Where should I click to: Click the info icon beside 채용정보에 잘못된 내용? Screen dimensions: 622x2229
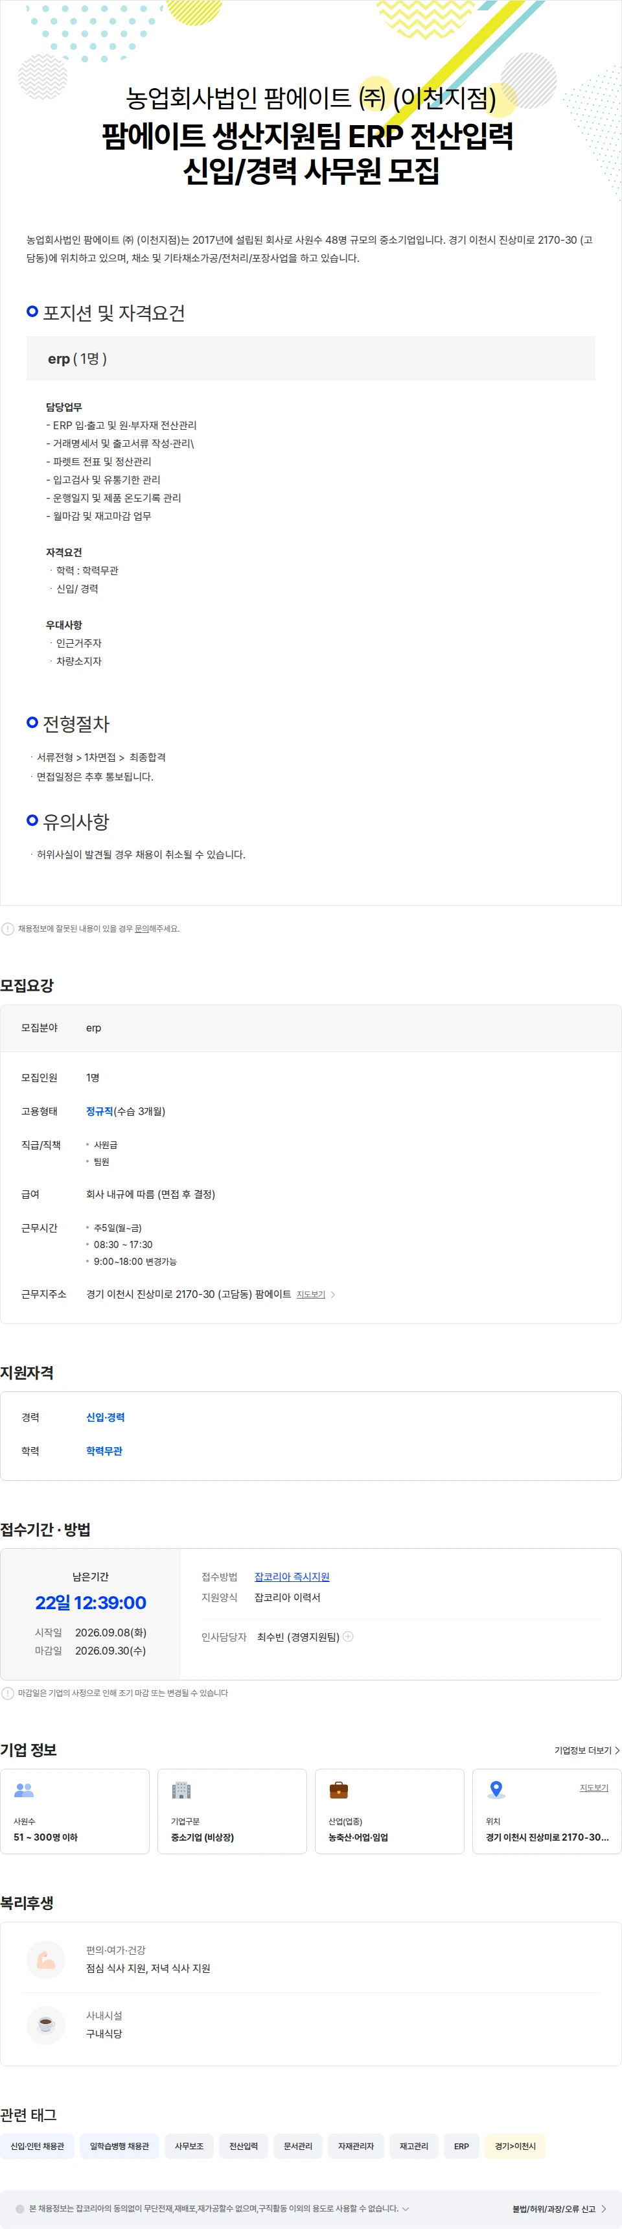tap(8, 928)
